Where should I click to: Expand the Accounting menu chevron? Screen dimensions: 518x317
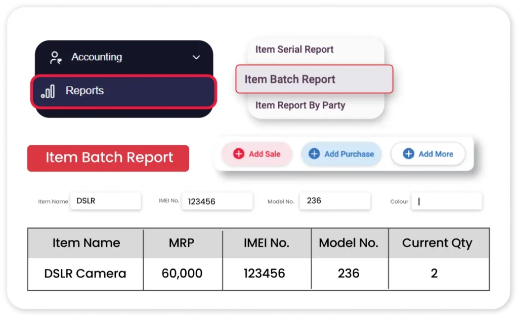point(196,57)
